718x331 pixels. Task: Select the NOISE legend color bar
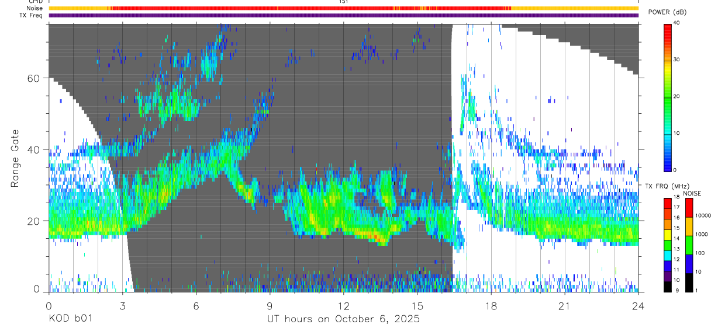(x=689, y=245)
